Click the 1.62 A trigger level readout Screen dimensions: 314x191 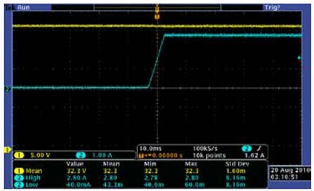tap(254, 156)
